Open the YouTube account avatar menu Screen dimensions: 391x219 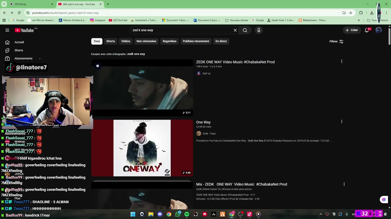point(378,30)
